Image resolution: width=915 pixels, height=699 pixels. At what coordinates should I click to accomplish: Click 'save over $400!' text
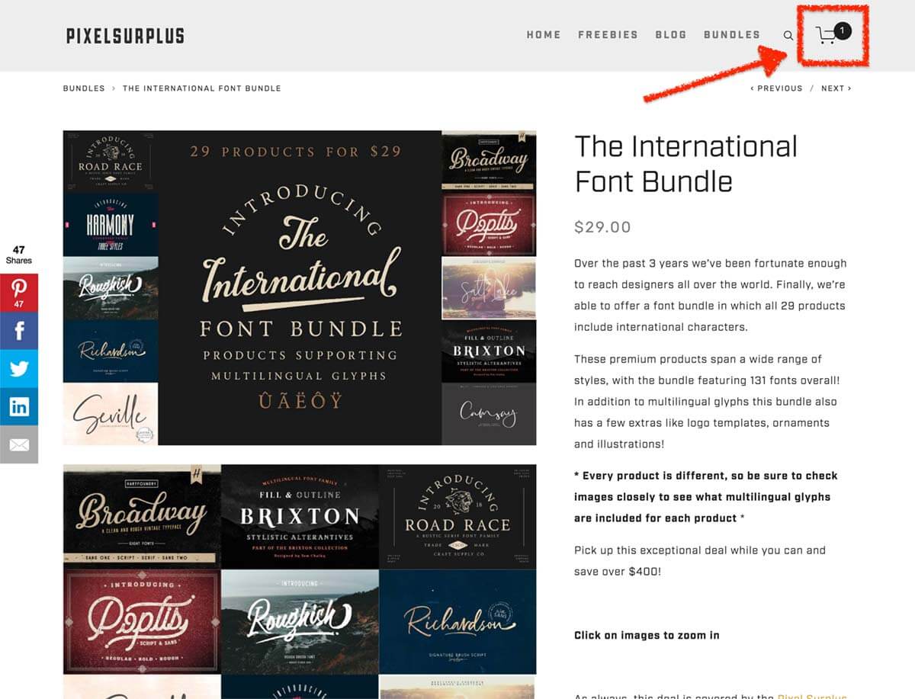coord(618,571)
